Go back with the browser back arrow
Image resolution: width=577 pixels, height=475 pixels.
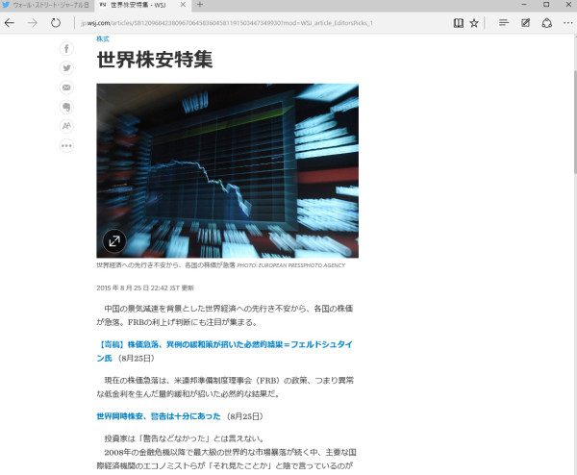(10, 23)
